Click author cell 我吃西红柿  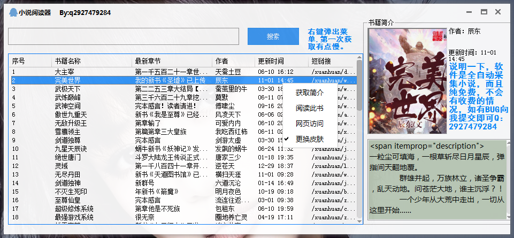click(231, 132)
